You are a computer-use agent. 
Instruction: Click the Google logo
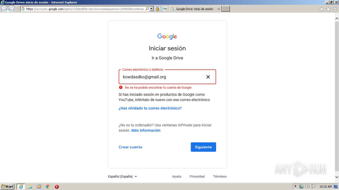pyautogui.click(x=167, y=36)
